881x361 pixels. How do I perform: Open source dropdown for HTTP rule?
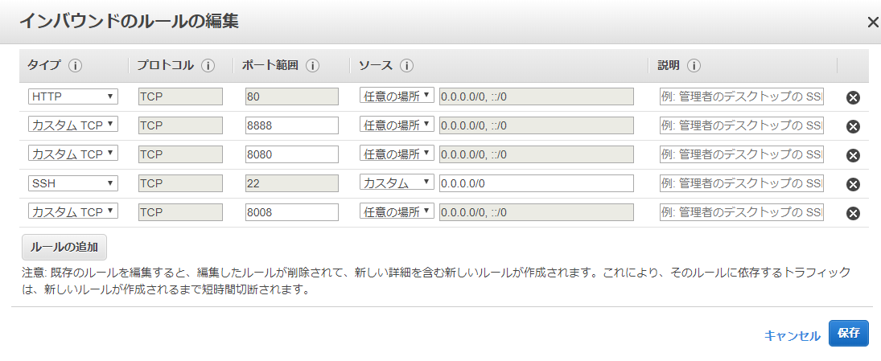397,96
